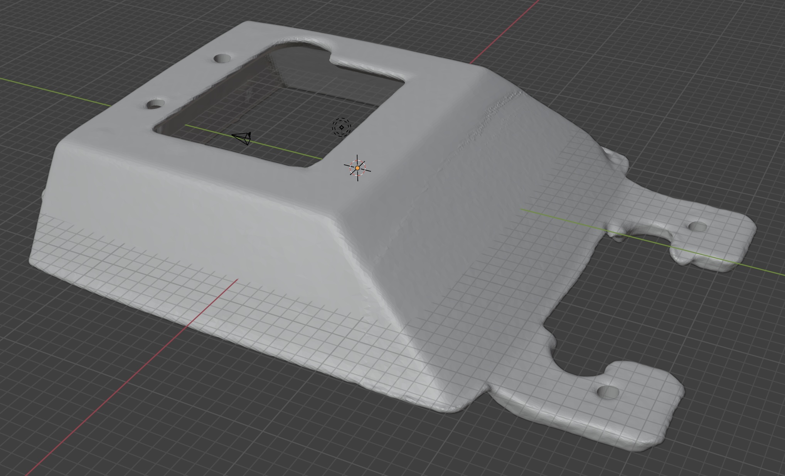Click the hole in lower right mounting tab

608,393
